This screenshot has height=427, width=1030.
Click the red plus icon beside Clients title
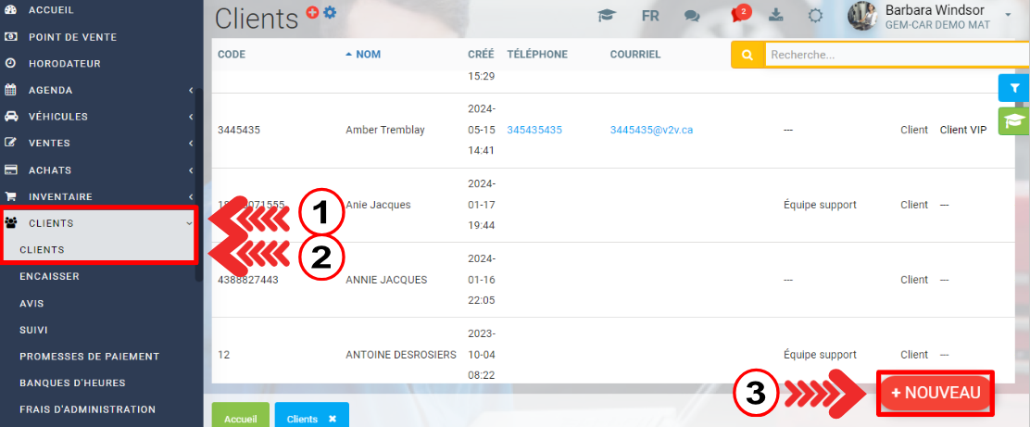point(312,12)
